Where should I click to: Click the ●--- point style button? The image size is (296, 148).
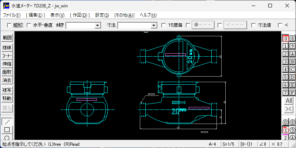[x=203, y=25]
